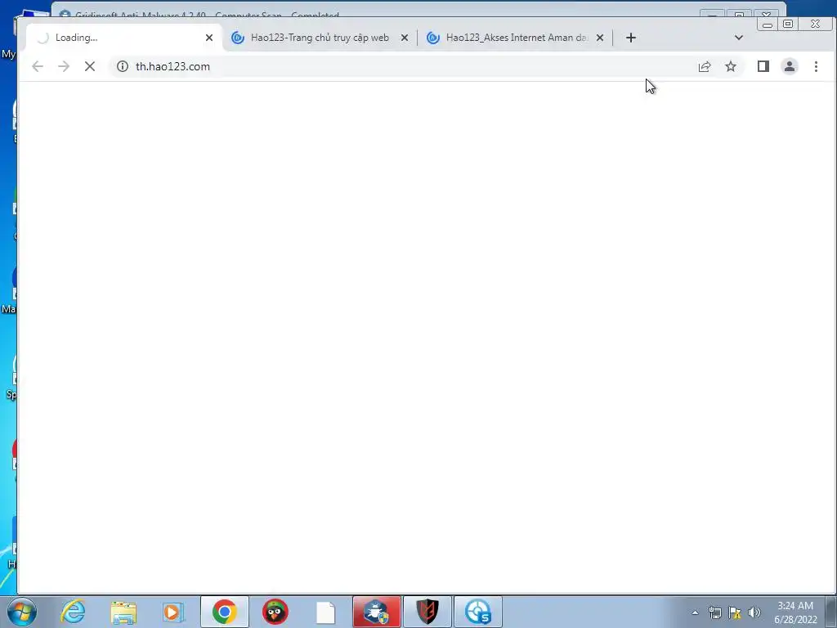This screenshot has height=628, width=837.
Task: View site information for th.hao123.com
Action: coord(123,66)
